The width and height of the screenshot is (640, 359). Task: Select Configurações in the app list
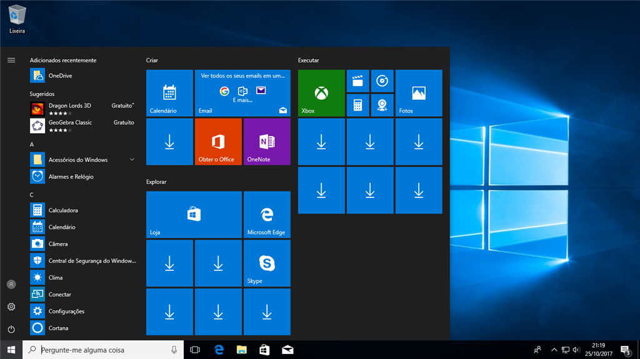(x=66, y=311)
